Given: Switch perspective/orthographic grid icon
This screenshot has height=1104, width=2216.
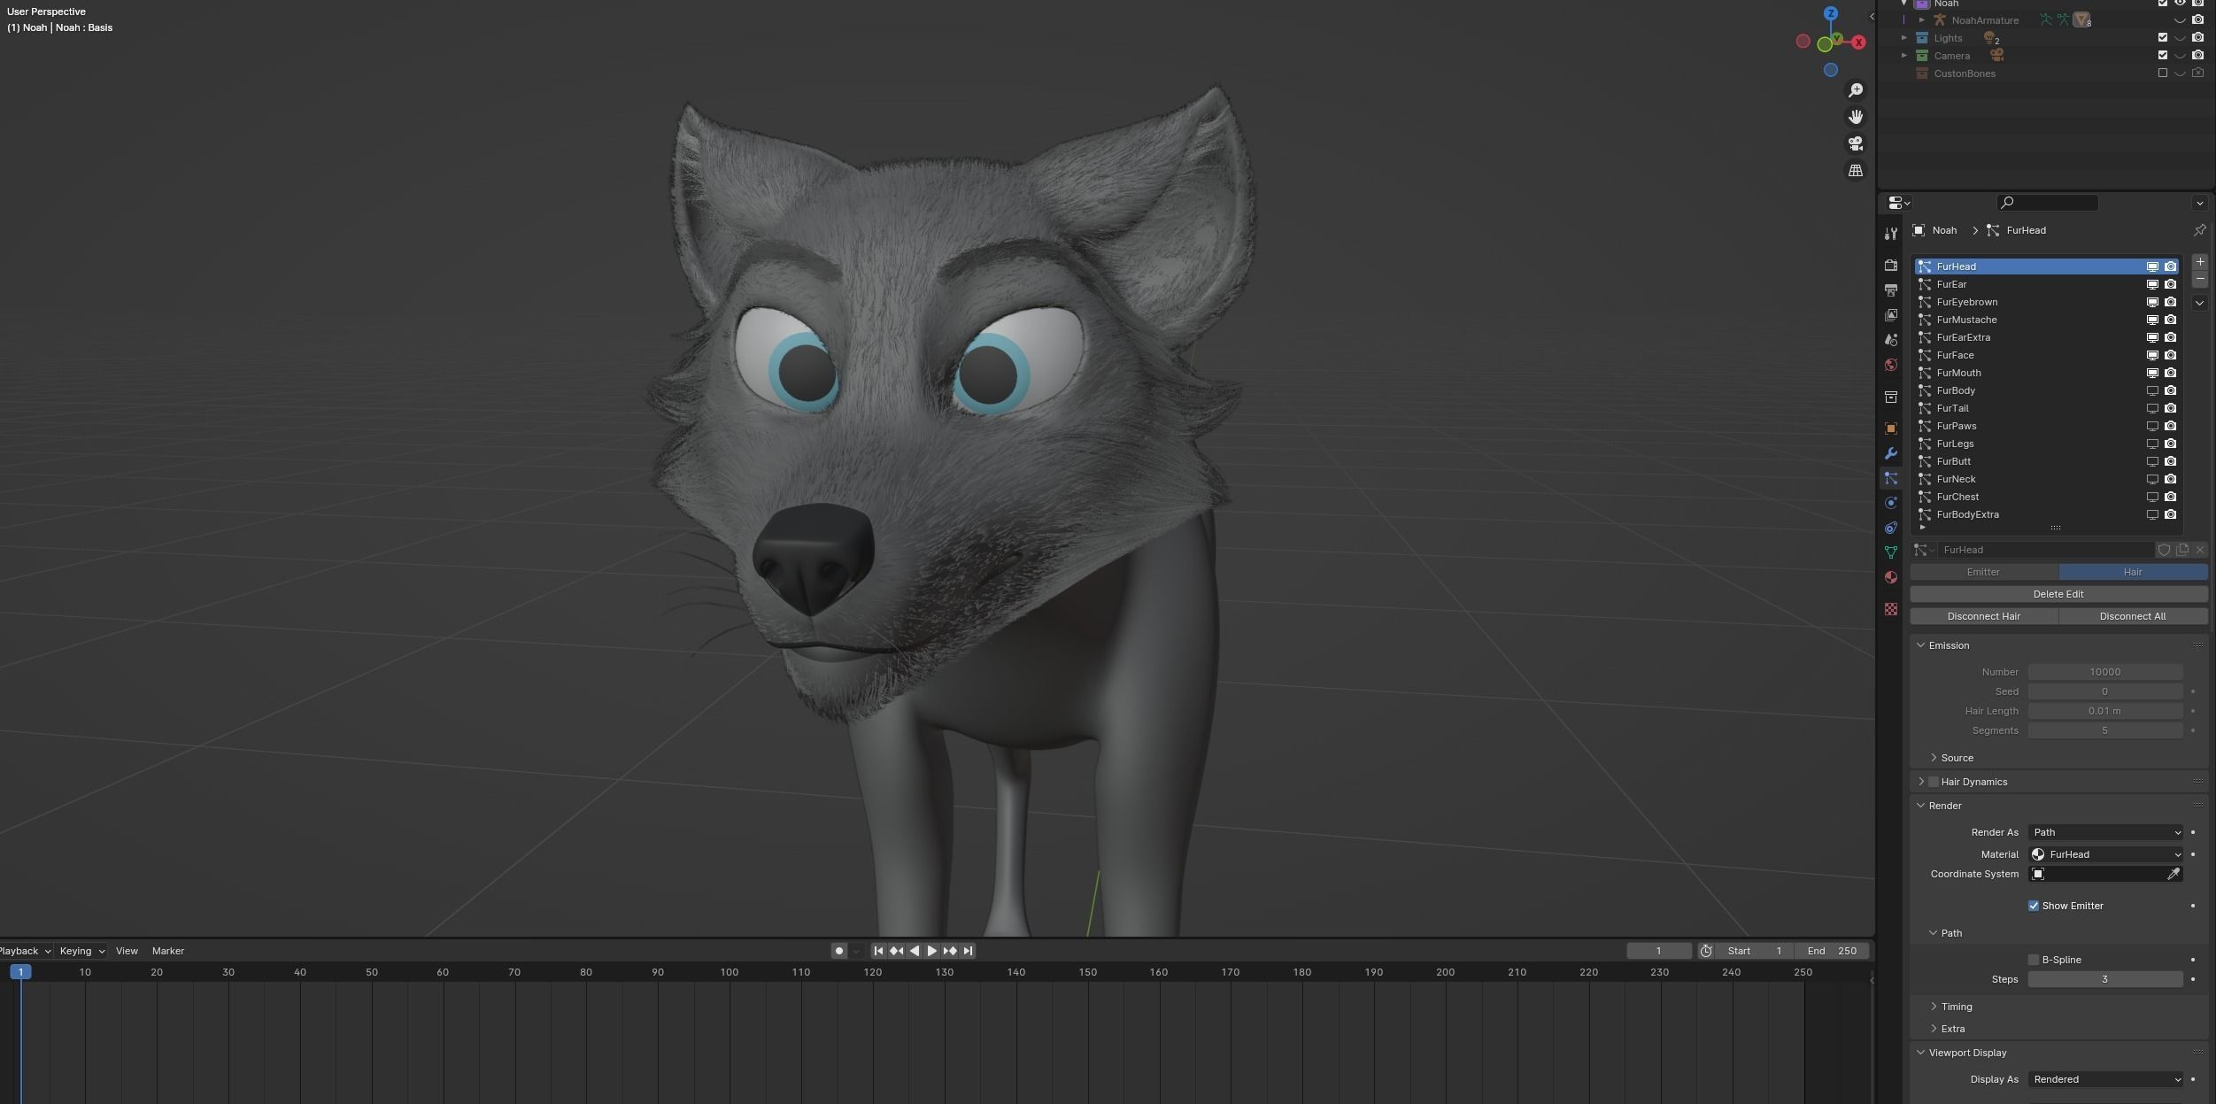Looking at the screenshot, I should [x=1855, y=170].
